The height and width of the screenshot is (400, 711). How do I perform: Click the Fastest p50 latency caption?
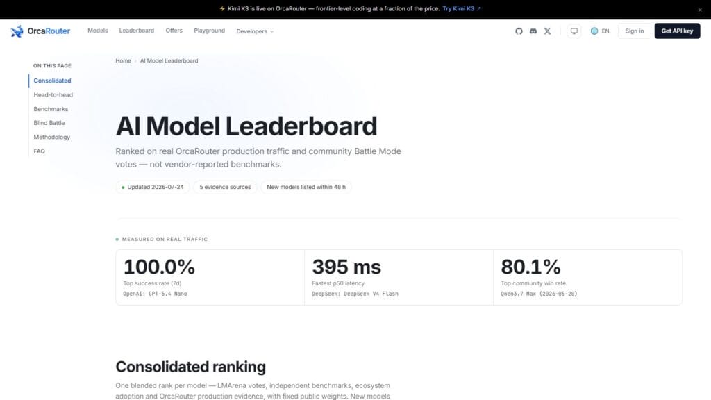click(338, 283)
